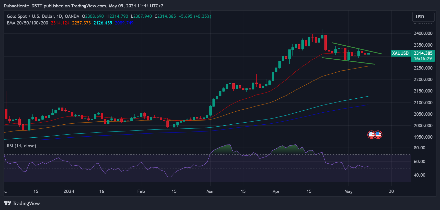Image resolution: width=440 pixels, height=210 pixels.
Task: Click the RSI axis value 40.00
Action: coord(420,175)
